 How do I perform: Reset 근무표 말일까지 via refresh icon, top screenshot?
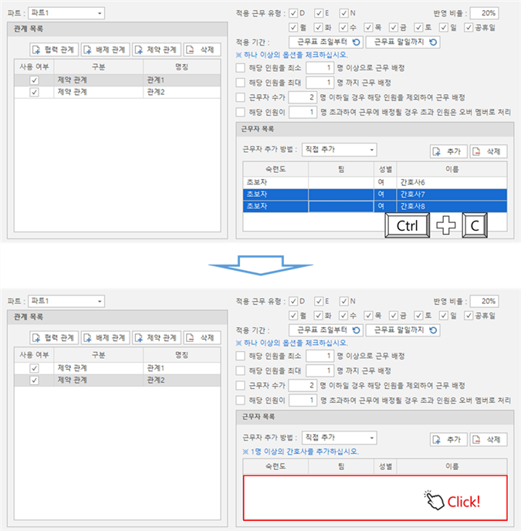coord(433,42)
